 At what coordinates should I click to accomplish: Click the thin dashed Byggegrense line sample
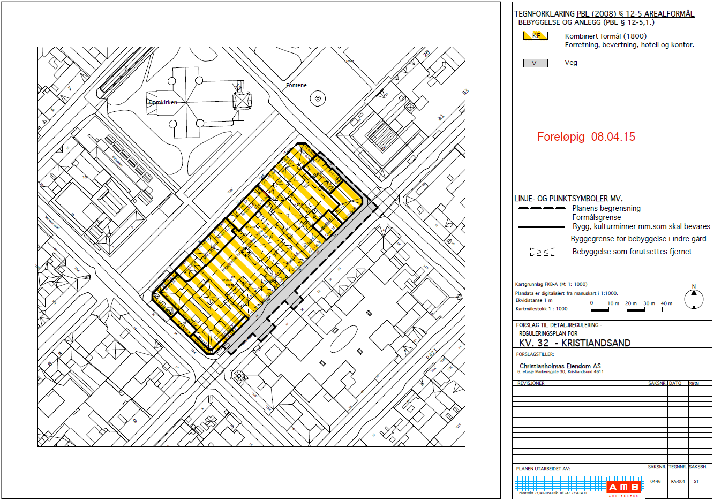coord(539,239)
